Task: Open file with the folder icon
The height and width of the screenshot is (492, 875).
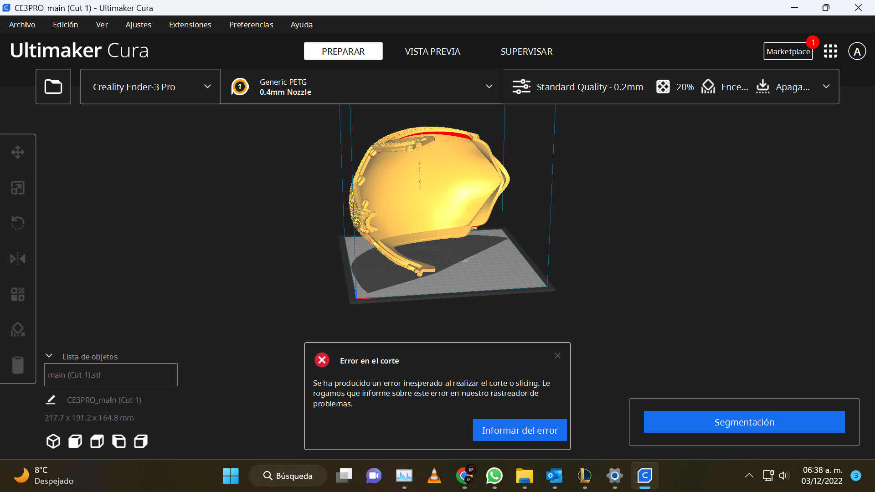Action: (x=53, y=87)
